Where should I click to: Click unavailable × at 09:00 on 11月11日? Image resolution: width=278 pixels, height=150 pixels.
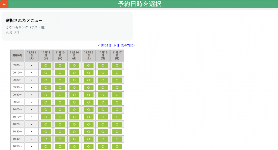[31, 65]
